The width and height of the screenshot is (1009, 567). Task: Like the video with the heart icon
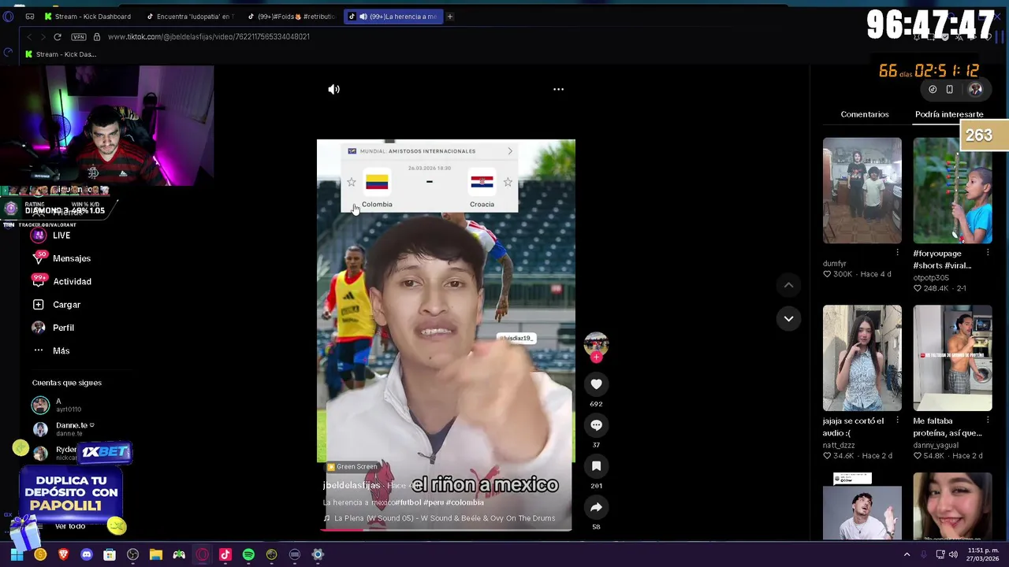596,384
